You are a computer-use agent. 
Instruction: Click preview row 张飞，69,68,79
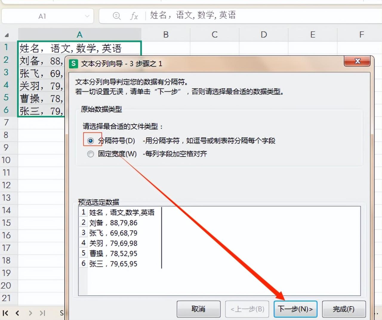113,233
